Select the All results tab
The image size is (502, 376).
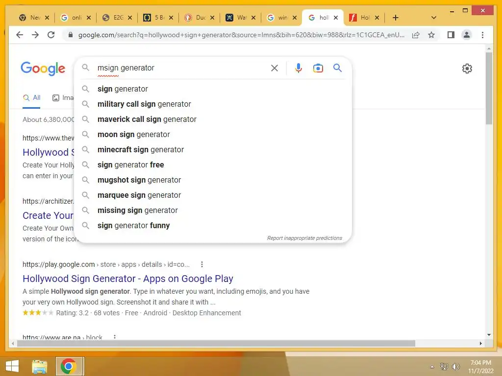[31, 98]
